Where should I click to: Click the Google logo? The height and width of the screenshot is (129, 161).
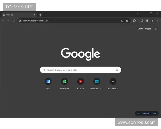point(80,54)
